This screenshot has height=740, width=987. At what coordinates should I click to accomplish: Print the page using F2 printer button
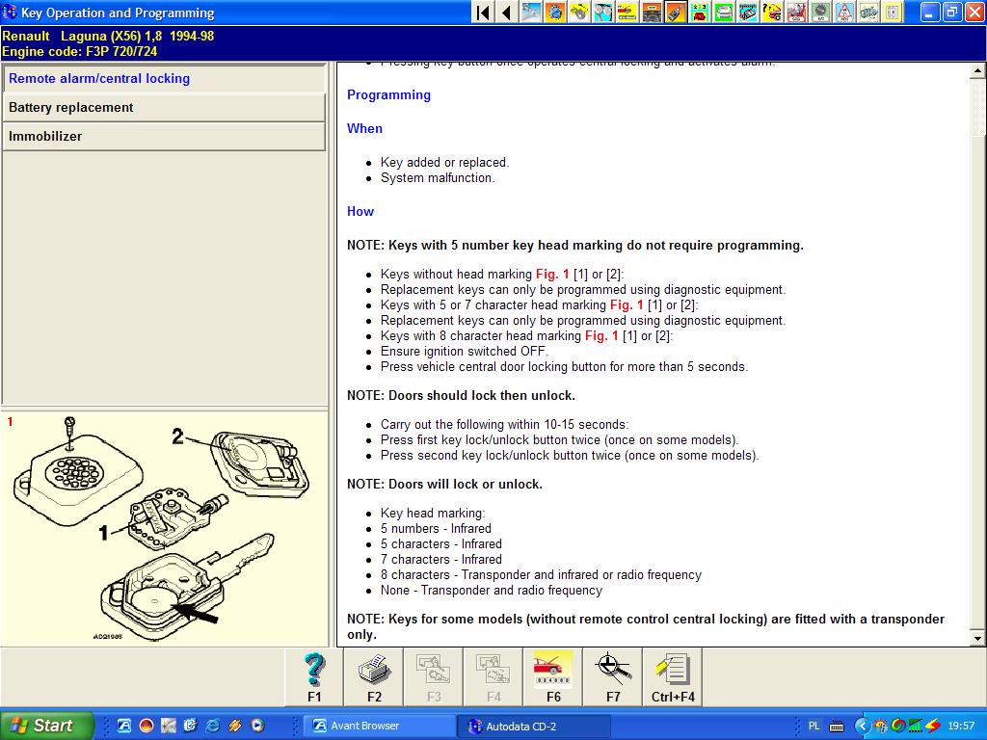coord(374,676)
